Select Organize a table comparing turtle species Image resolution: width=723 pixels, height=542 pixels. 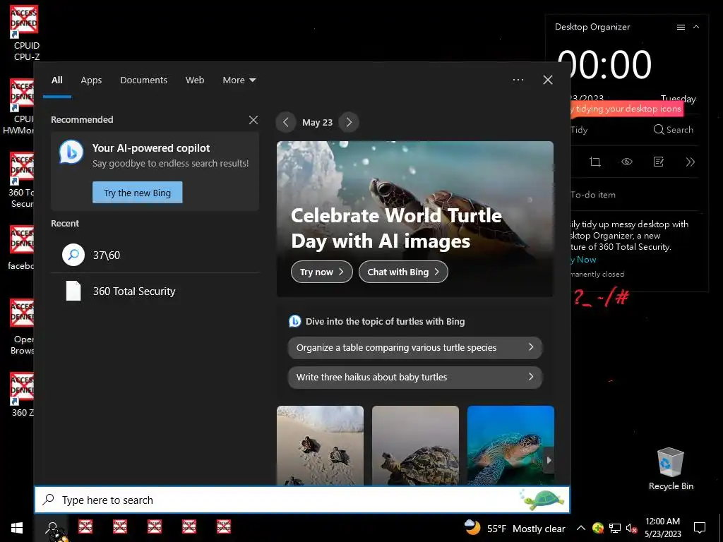click(415, 347)
